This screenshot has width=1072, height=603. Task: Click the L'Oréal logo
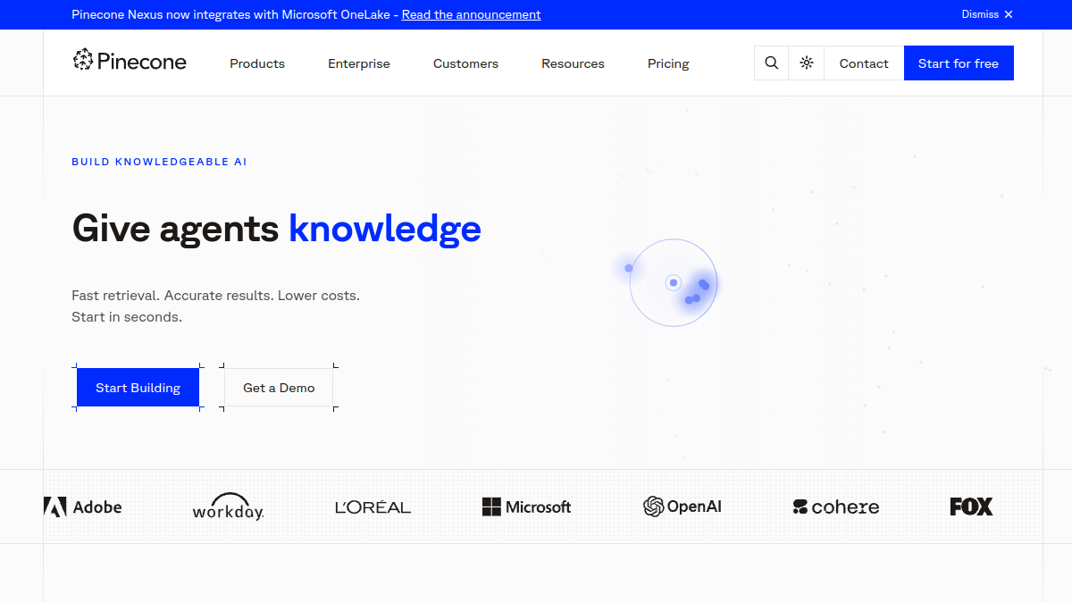(x=373, y=507)
